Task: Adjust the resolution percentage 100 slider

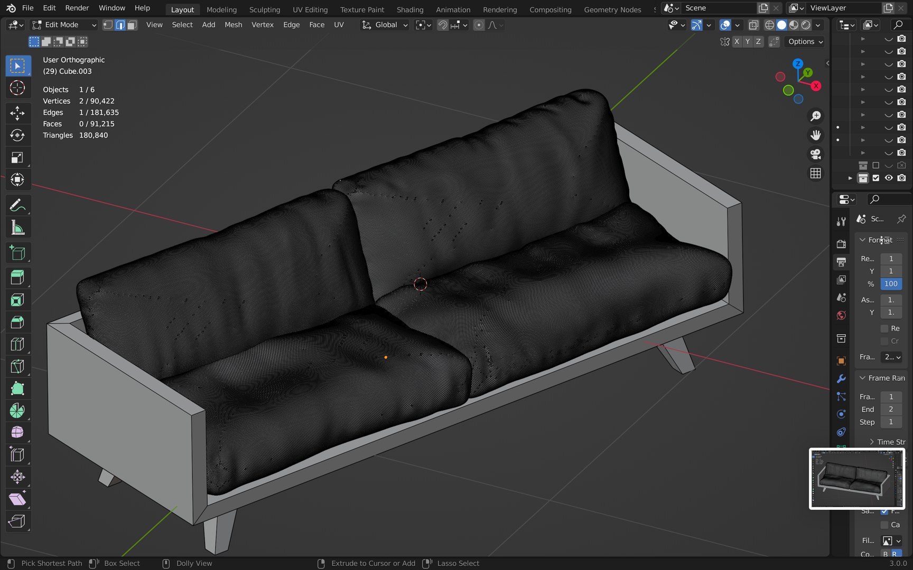Action: [891, 284]
